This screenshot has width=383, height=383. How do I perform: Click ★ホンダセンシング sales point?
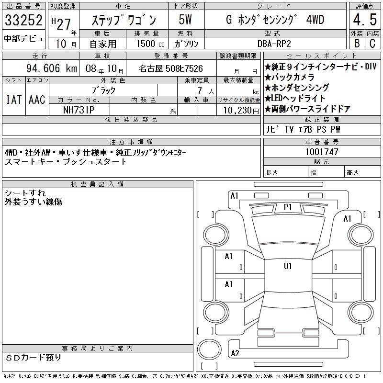[x=297, y=88]
